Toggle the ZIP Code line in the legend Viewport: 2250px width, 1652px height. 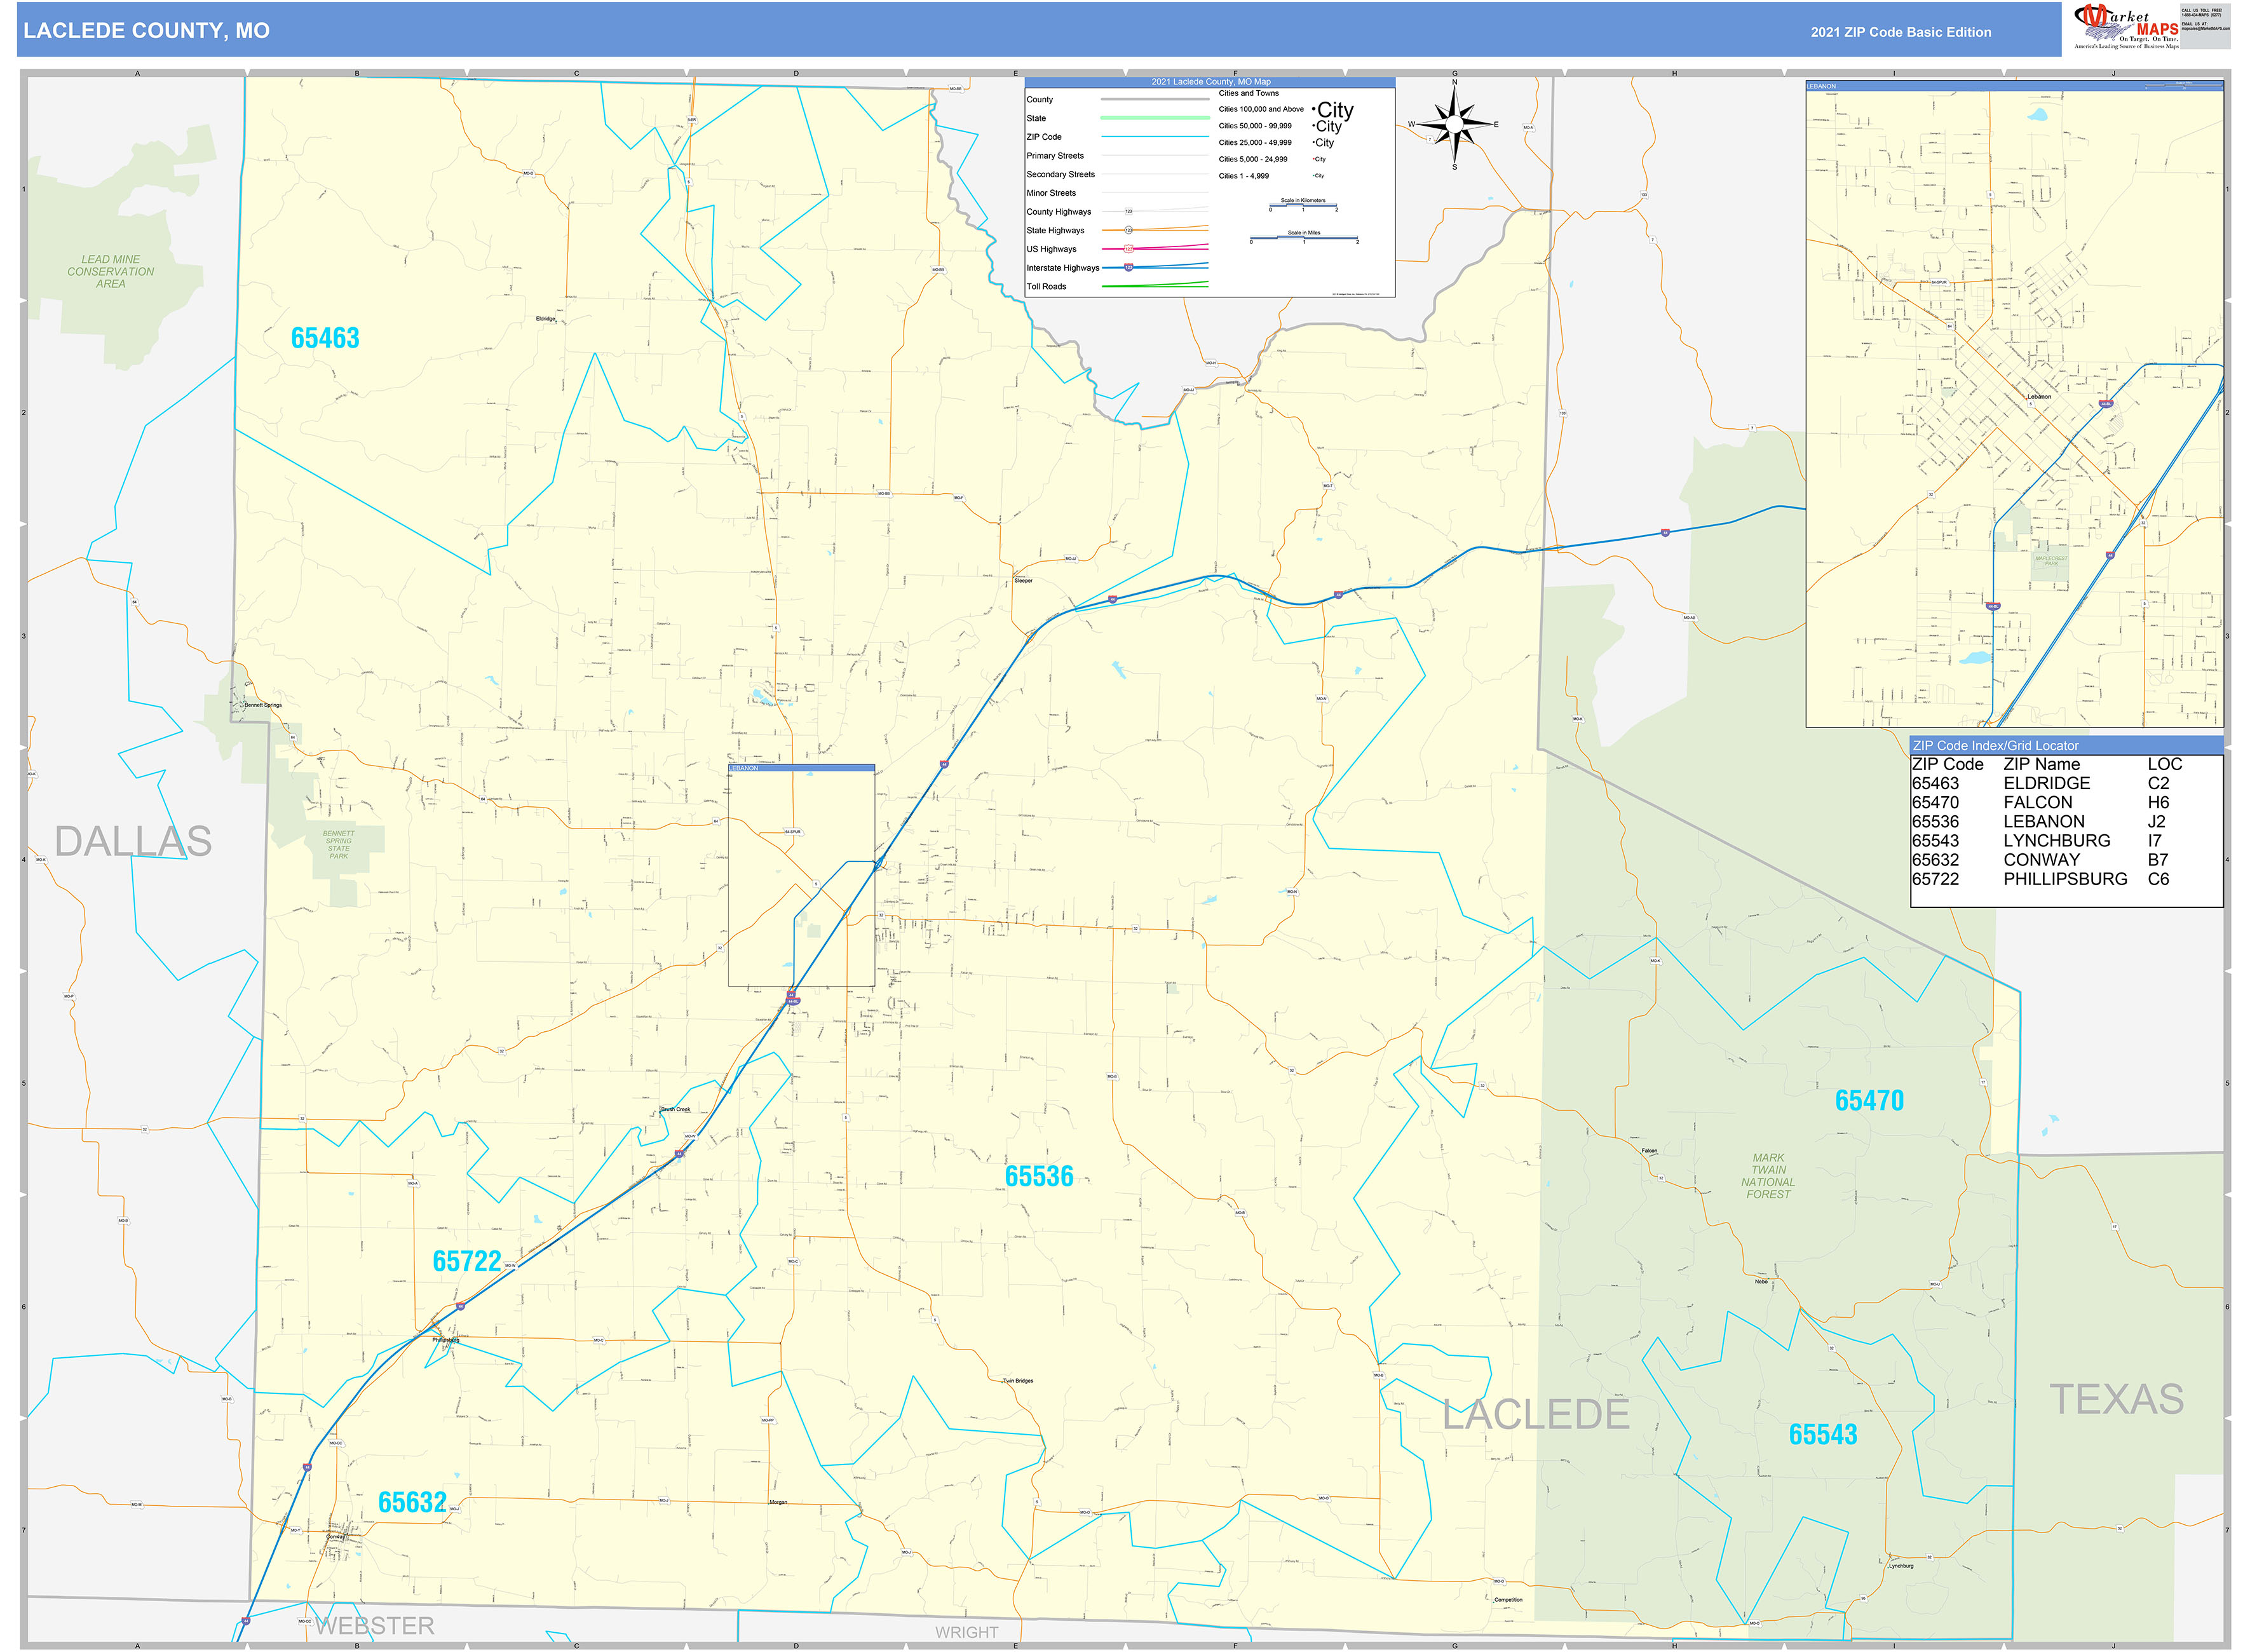(1155, 137)
